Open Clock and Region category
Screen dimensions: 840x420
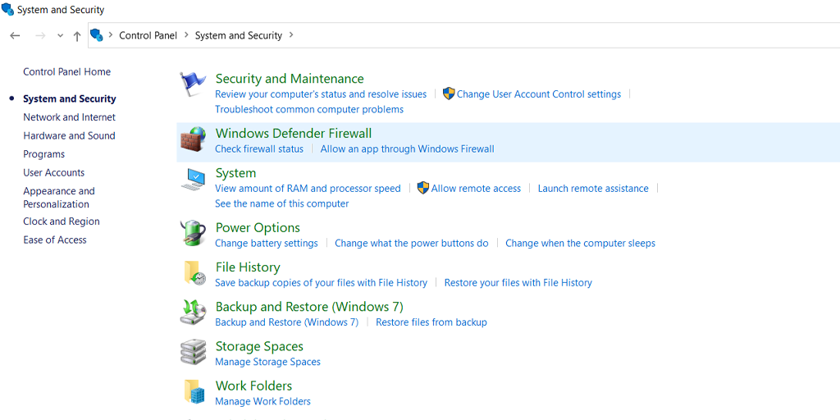coord(61,221)
